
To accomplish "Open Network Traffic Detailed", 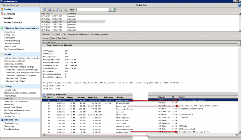I will tap(13, 107).
